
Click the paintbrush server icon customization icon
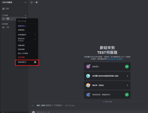(88, 76)
